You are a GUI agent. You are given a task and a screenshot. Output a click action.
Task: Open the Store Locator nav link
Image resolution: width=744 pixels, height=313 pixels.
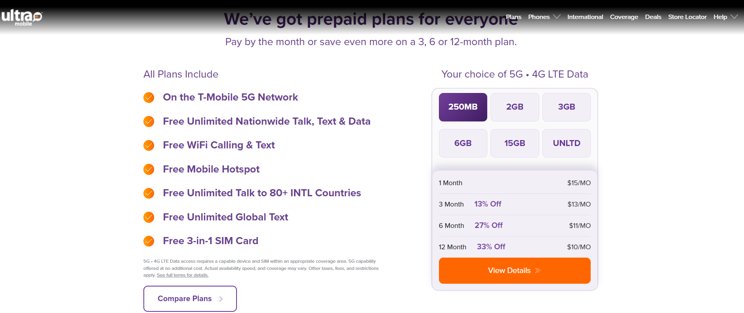point(687,17)
